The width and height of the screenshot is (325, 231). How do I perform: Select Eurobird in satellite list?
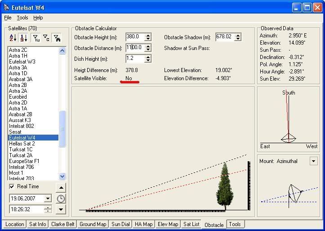(x=33, y=97)
